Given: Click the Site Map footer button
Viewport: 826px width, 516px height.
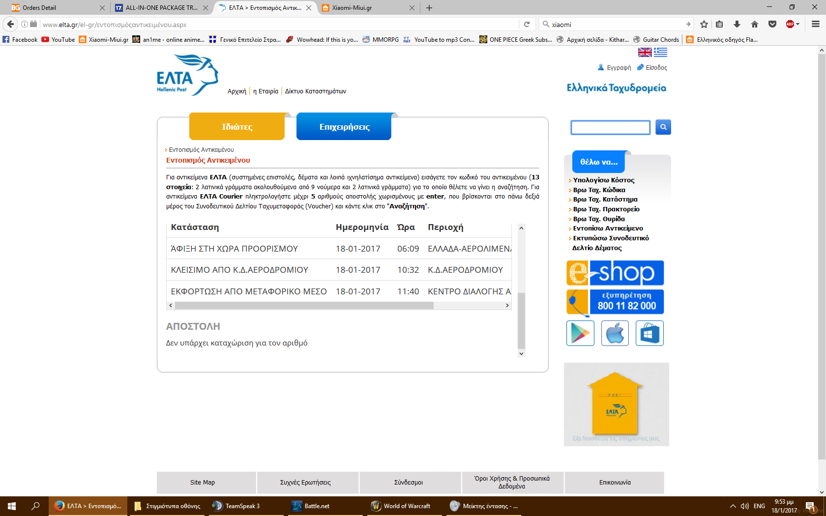Looking at the screenshot, I should [203, 483].
